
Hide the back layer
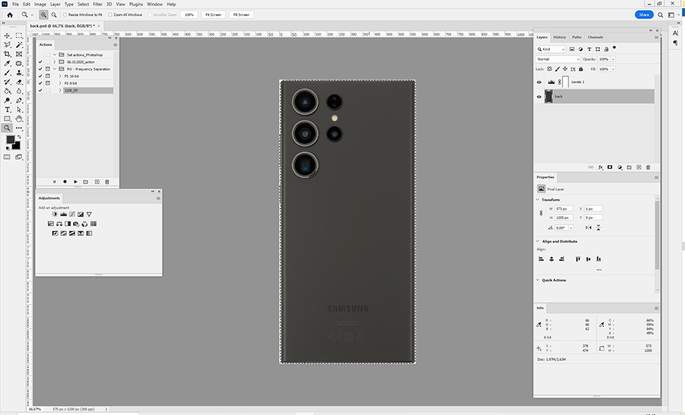[539, 97]
